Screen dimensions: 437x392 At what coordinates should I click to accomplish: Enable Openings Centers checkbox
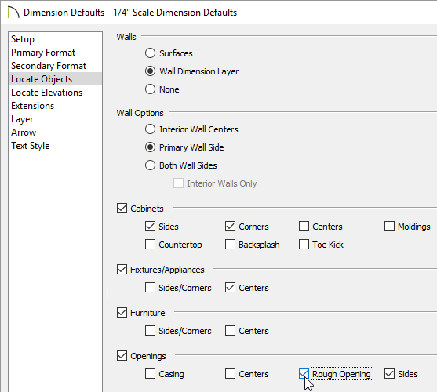pos(230,374)
